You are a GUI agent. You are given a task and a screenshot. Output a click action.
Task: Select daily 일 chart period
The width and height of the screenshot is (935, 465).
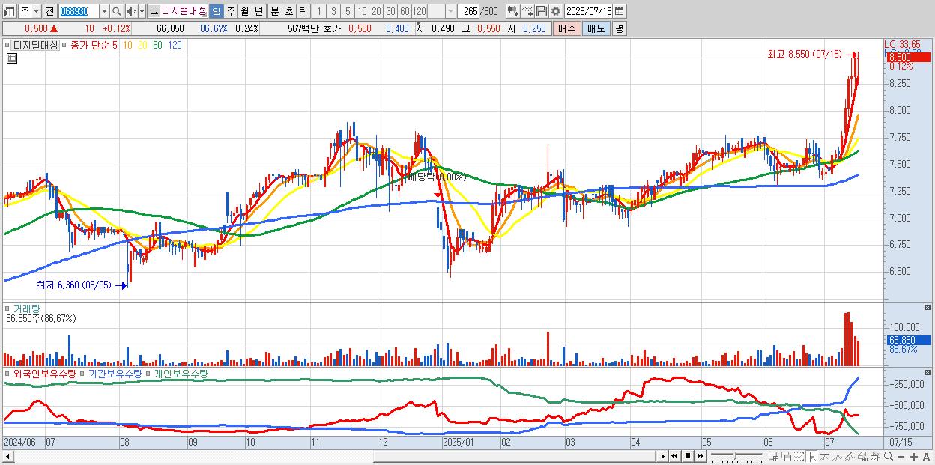pyautogui.click(x=216, y=12)
